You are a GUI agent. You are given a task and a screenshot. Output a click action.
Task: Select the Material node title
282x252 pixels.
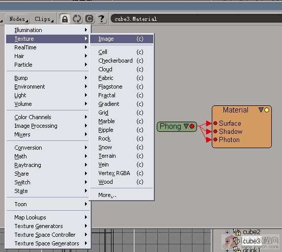(235, 110)
